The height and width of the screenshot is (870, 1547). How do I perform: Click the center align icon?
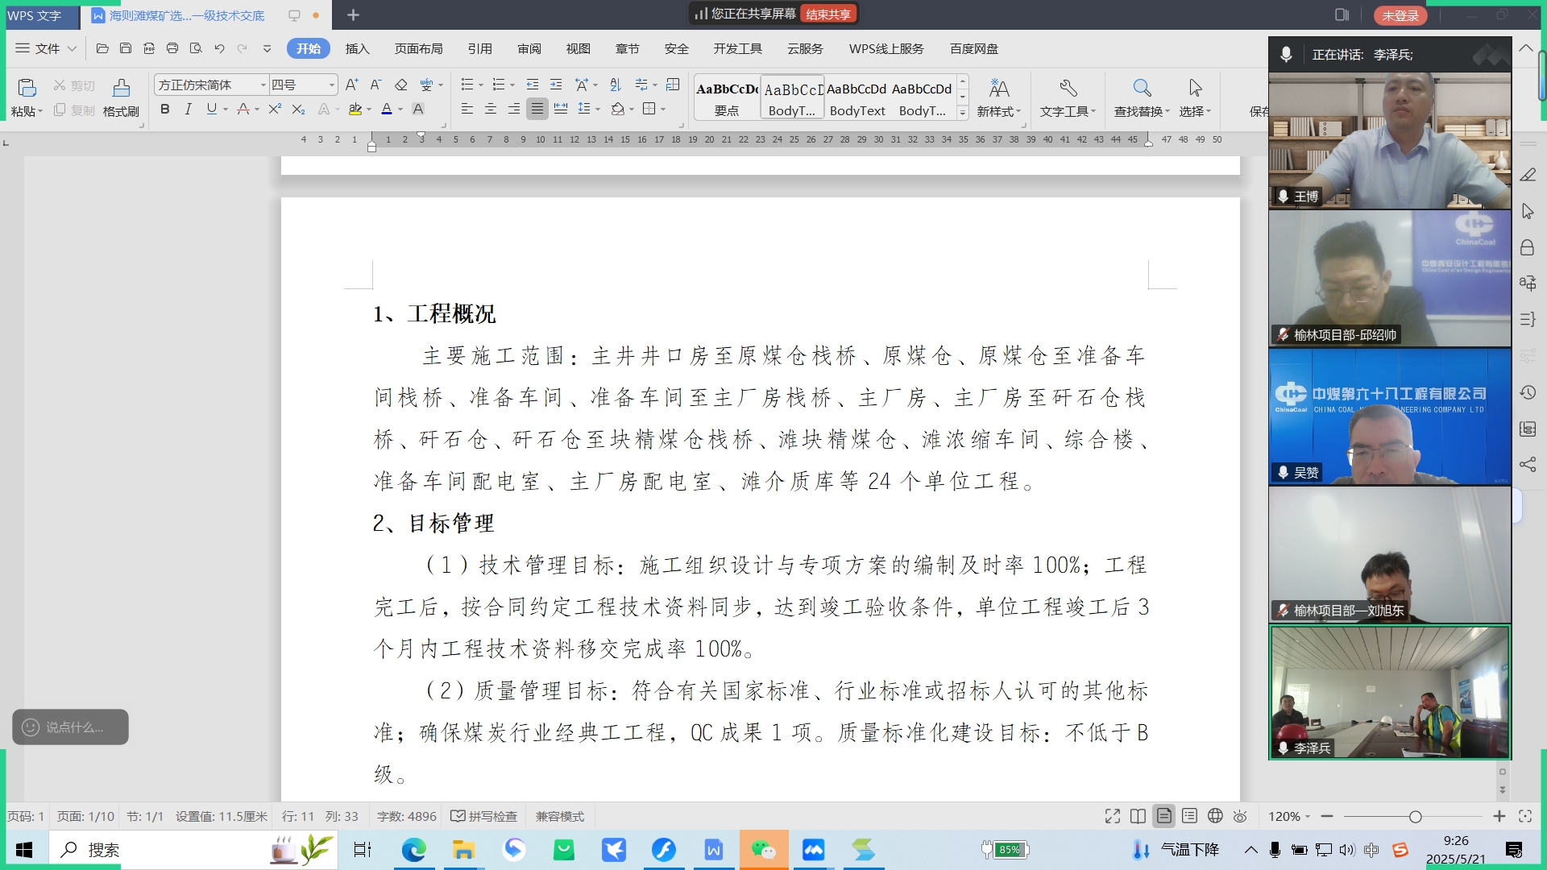(491, 109)
